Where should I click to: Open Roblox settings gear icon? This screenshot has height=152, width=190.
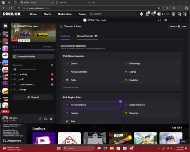point(173,14)
